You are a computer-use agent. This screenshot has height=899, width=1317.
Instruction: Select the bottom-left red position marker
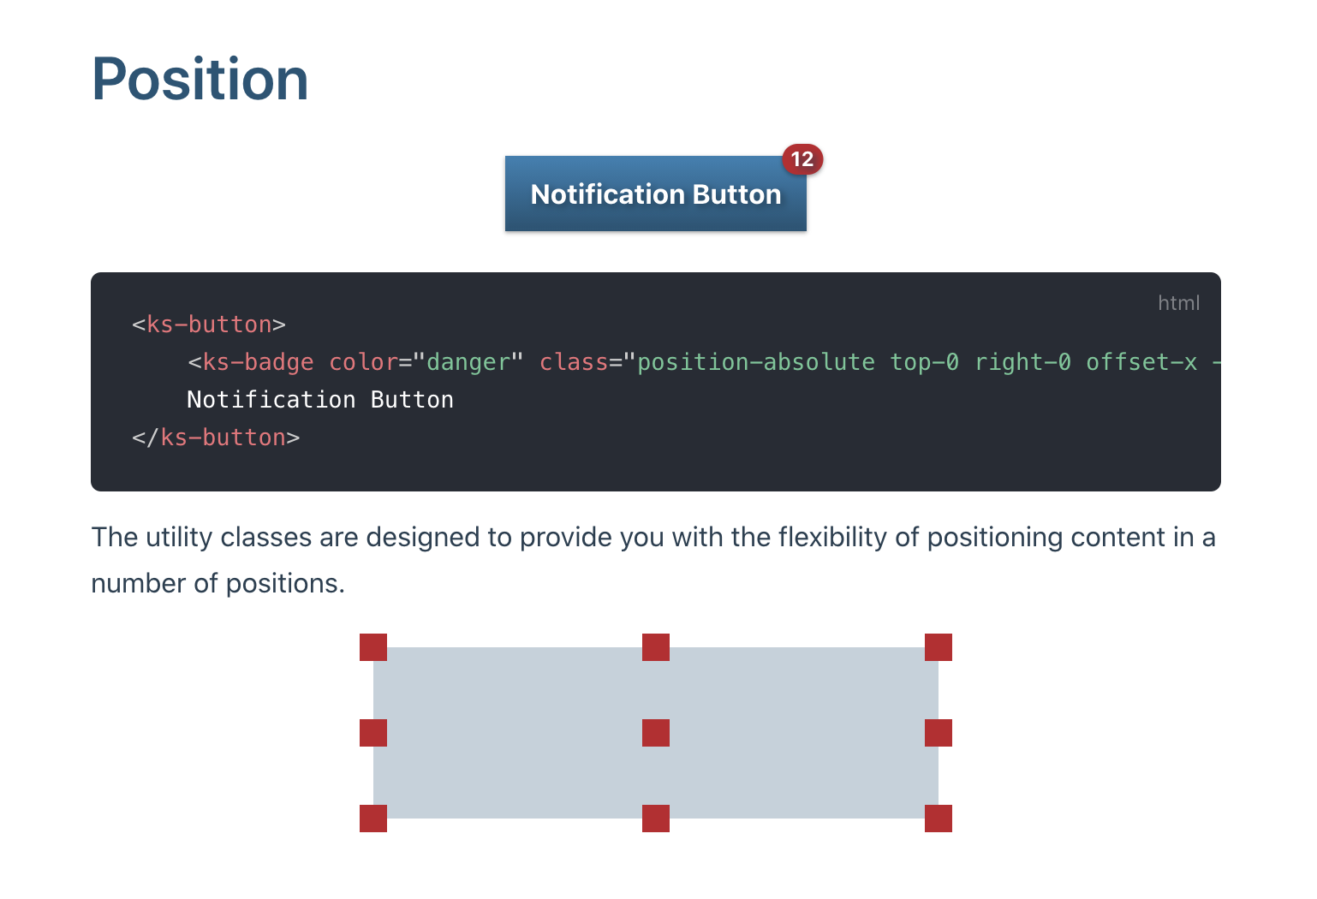(373, 819)
